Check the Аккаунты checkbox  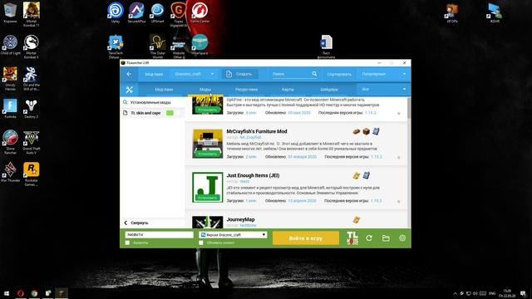pyautogui.click(x=127, y=243)
